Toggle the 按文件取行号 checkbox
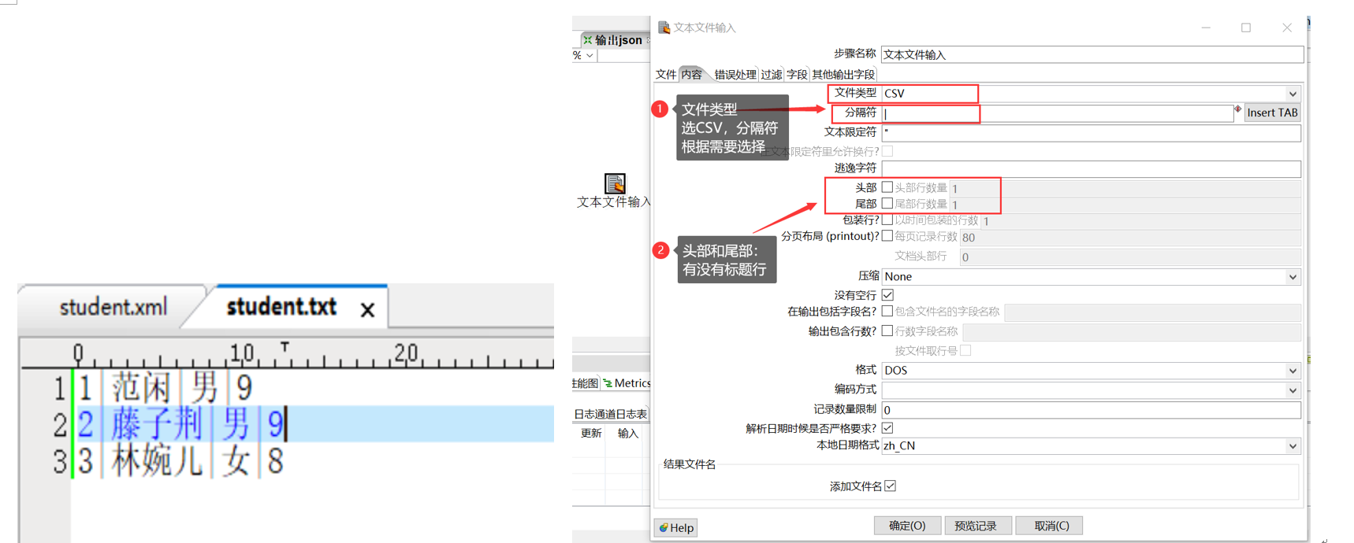1354x543 pixels. click(x=965, y=351)
